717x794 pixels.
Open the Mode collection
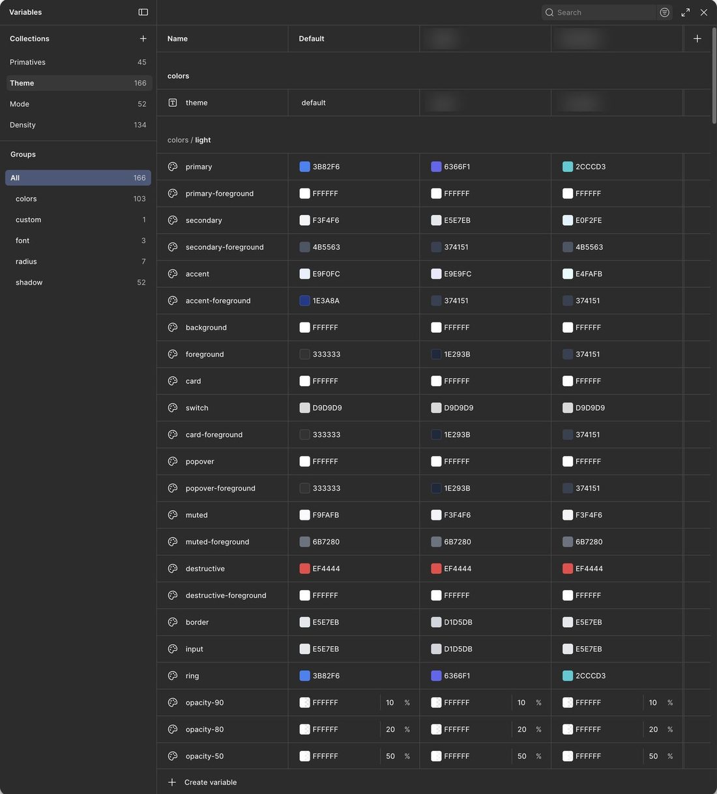click(x=78, y=104)
